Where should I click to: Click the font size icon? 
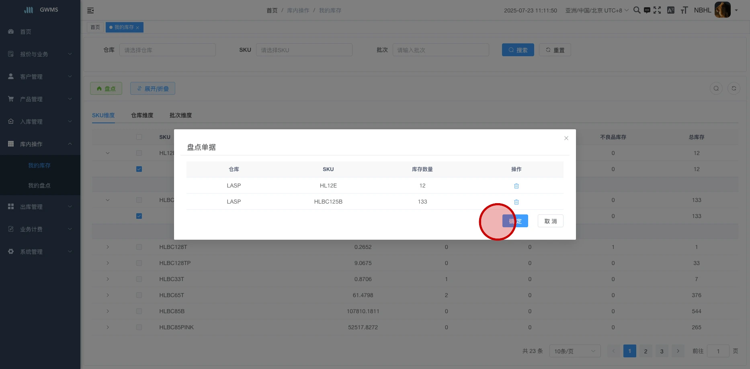[684, 10]
